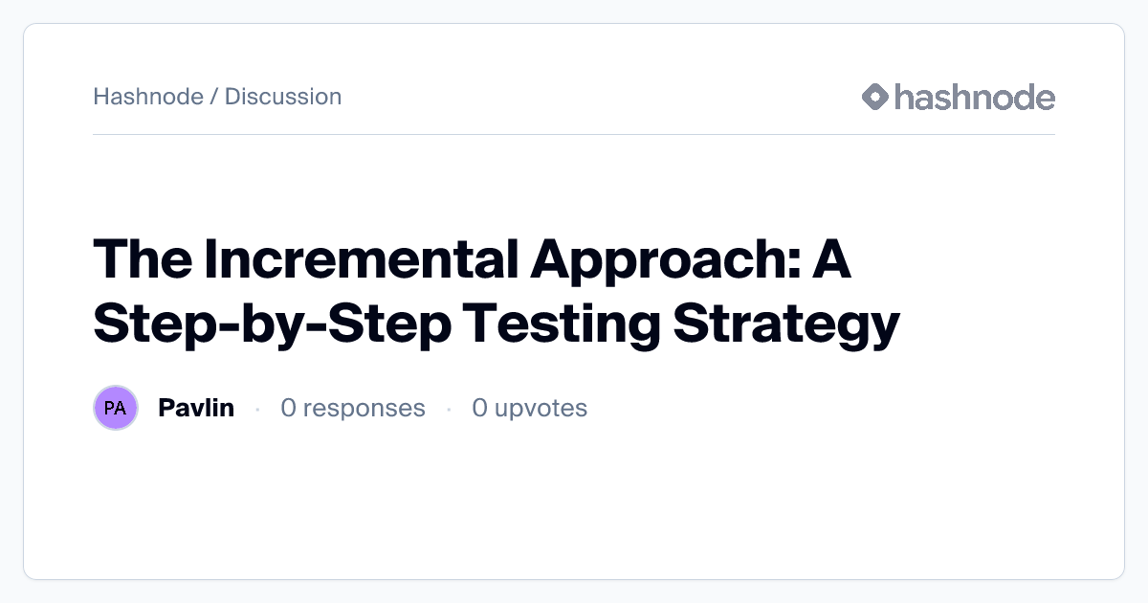1148x603 pixels.
Task: Click the slash separator in the breadcrumb
Action: 213,97
